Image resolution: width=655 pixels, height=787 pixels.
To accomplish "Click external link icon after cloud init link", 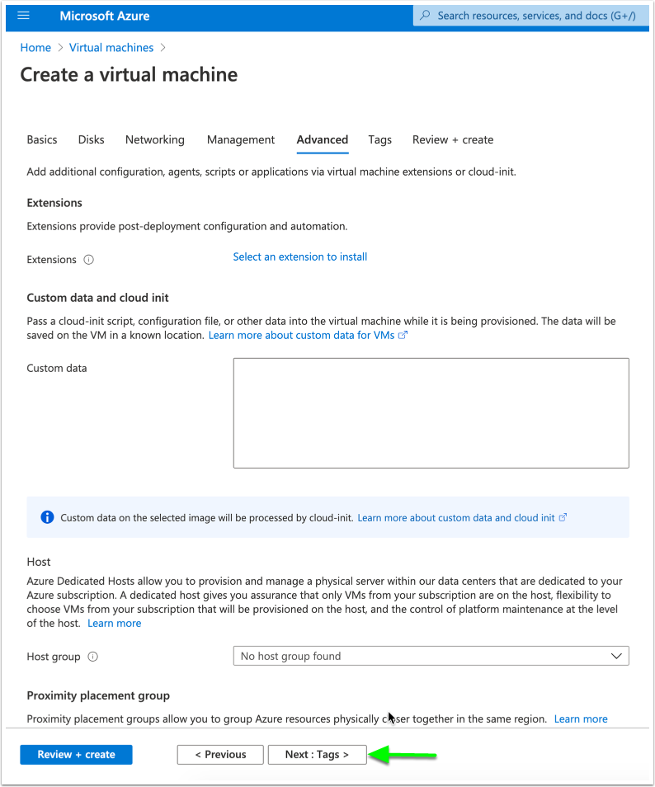I will tap(563, 517).
